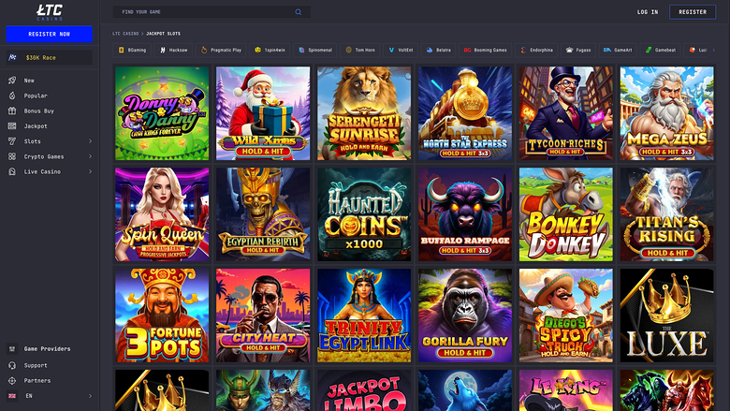Click the Pragmatic Play provider icon
Image resolution: width=730 pixels, height=411 pixels.
[x=204, y=50]
